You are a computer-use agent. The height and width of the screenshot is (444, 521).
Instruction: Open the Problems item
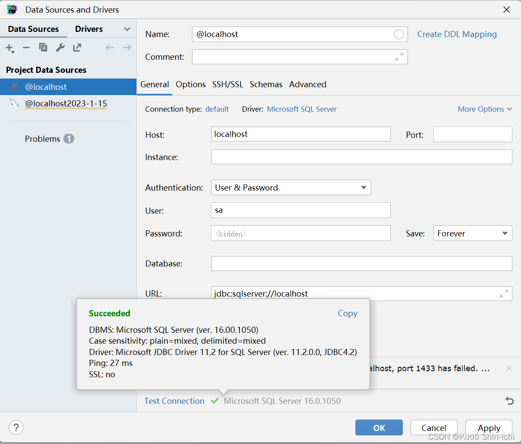coord(49,139)
